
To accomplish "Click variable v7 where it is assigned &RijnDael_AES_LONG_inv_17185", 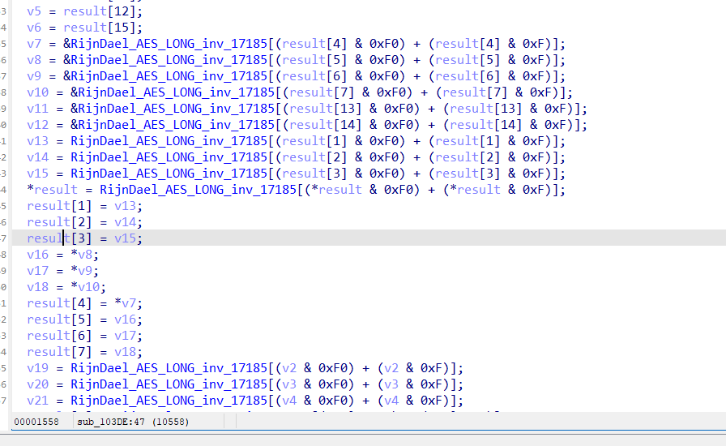I will point(34,44).
